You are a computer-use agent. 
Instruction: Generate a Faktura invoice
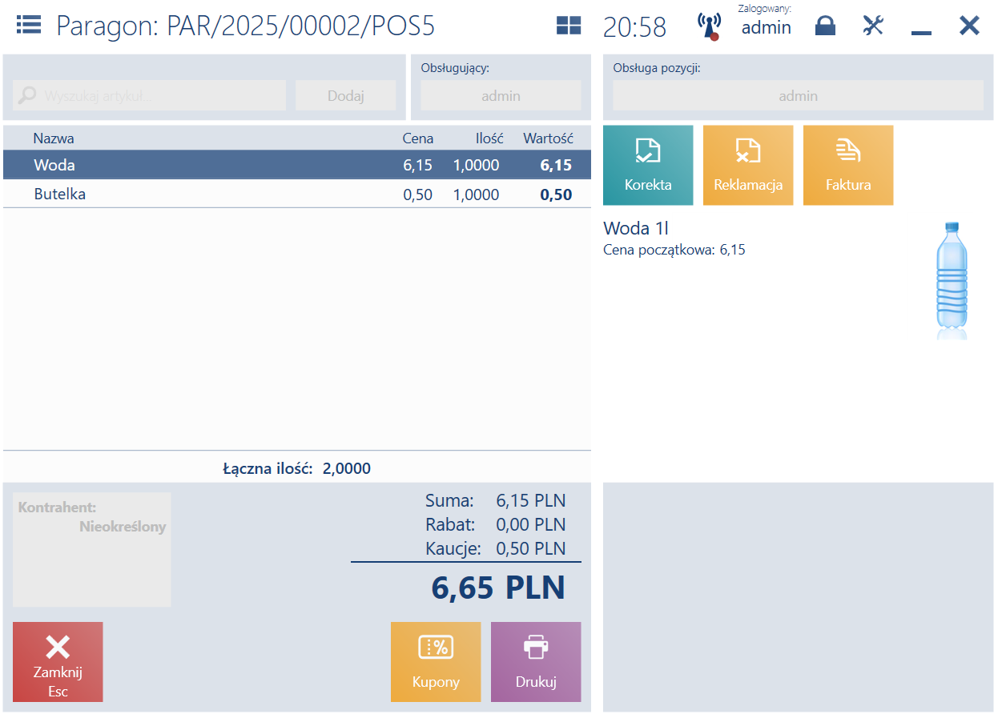tap(848, 165)
